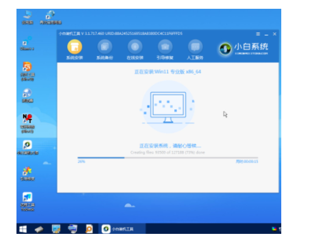Click the Creating files status line
Screen dimensions: 323x241
pyautogui.click(x=168, y=153)
